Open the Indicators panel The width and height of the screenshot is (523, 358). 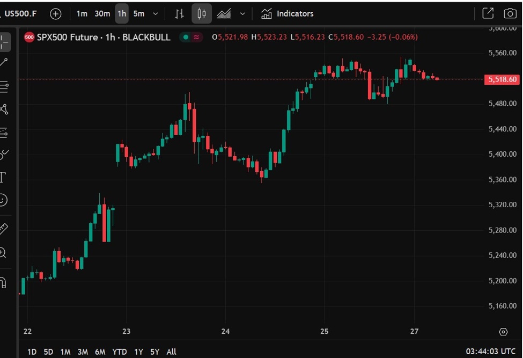point(287,13)
